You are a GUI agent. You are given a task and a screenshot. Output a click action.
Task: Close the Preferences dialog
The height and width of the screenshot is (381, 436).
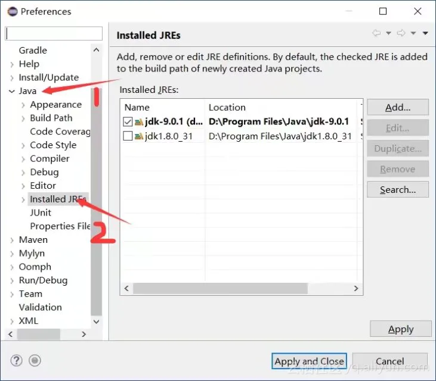pos(418,11)
